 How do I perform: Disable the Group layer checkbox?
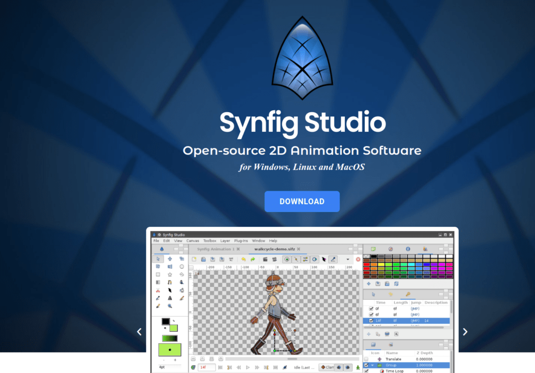coord(366,365)
